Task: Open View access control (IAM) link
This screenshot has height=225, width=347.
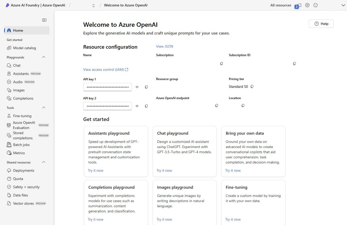Action: point(106,70)
